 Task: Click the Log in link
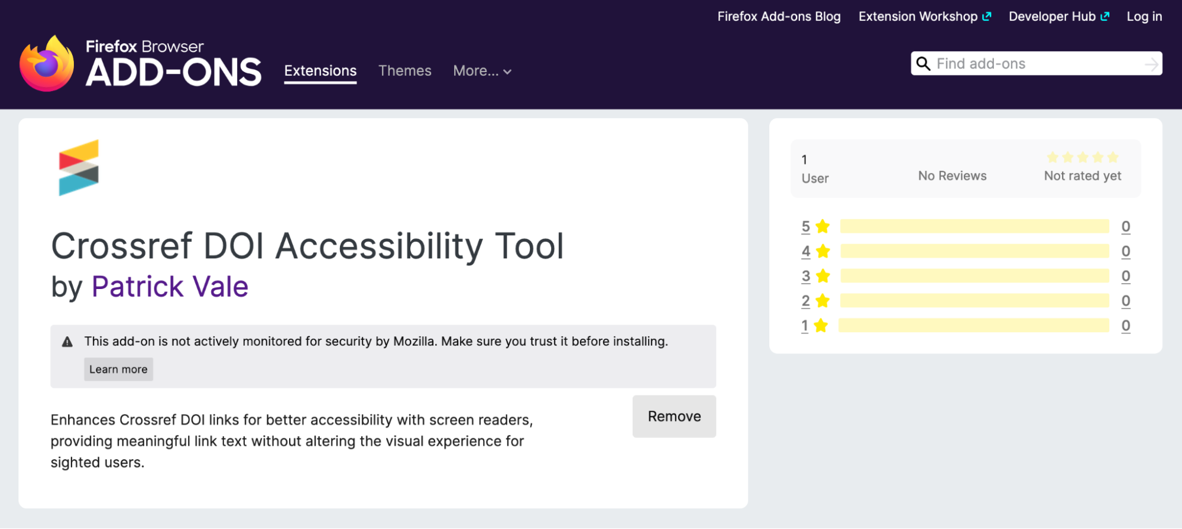click(x=1144, y=17)
